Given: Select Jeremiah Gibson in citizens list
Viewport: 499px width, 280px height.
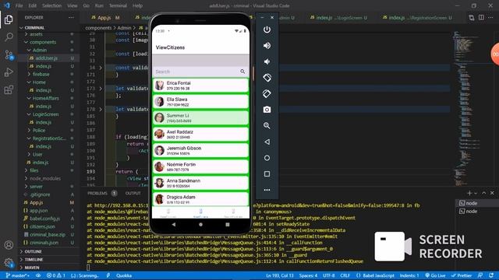Looking at the screenshot, I should (200, 150).
